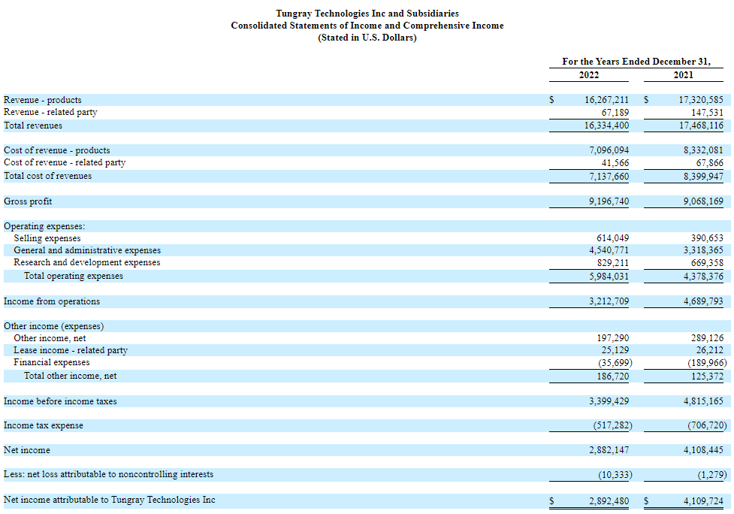This screenshot has width=734, height=514.
Task: Select the "Total cost of revenues" label
Action: (48, 176)
